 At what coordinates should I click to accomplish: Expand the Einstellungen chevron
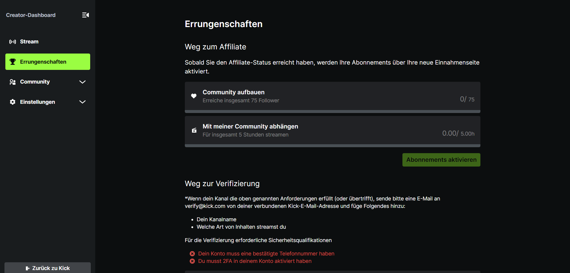click(x=82, y=102)
